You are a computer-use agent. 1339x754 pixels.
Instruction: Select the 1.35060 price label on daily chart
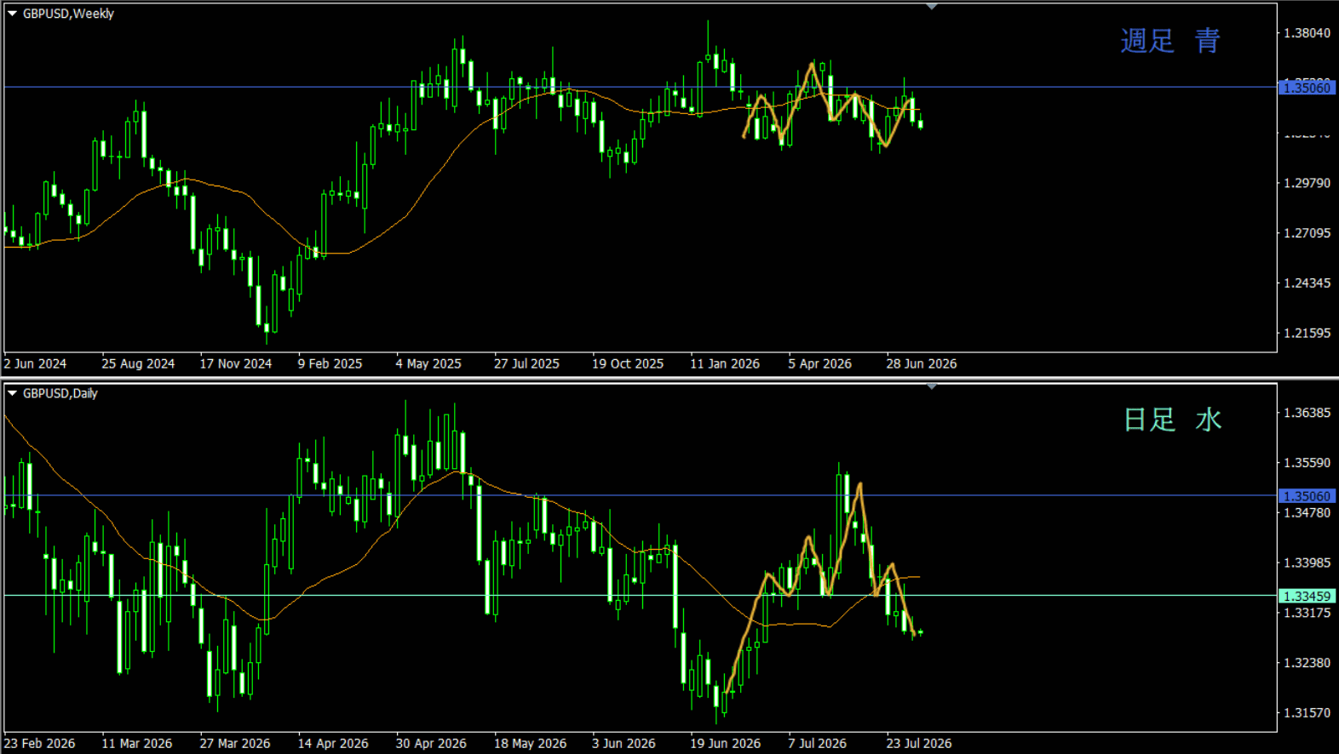point(1307,496)
